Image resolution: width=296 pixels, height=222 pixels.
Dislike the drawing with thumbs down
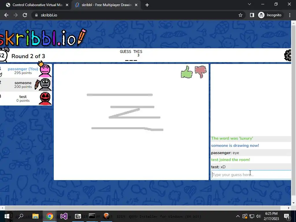[x=201, y=72]
